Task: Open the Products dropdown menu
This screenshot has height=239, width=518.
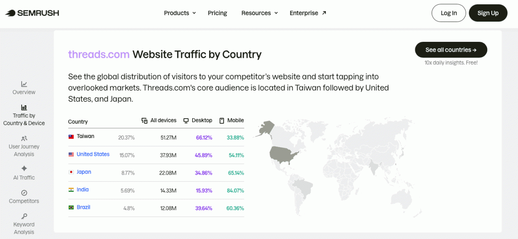Action: click(180, 13)
